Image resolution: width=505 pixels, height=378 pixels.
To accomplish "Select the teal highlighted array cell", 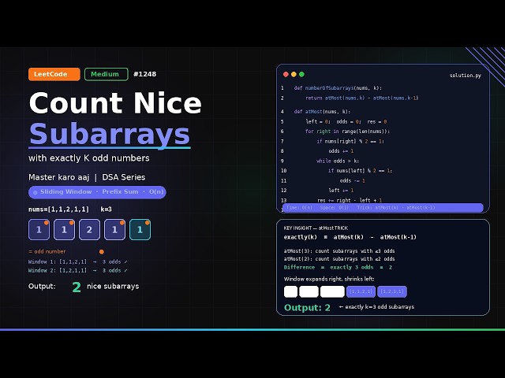I will click(x=140, y=229).
